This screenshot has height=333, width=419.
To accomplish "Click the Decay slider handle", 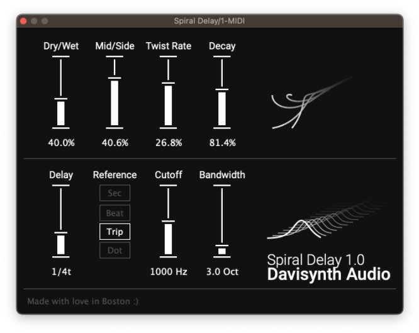I will pyautogui.click(x=221, y=90).
